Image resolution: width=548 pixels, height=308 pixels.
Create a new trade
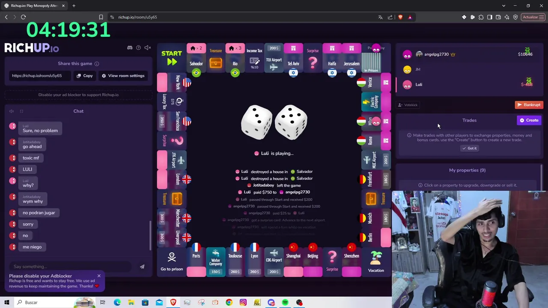point(530,120)
